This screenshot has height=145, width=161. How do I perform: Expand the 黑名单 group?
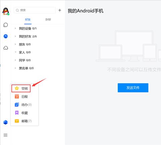[38, 68]
